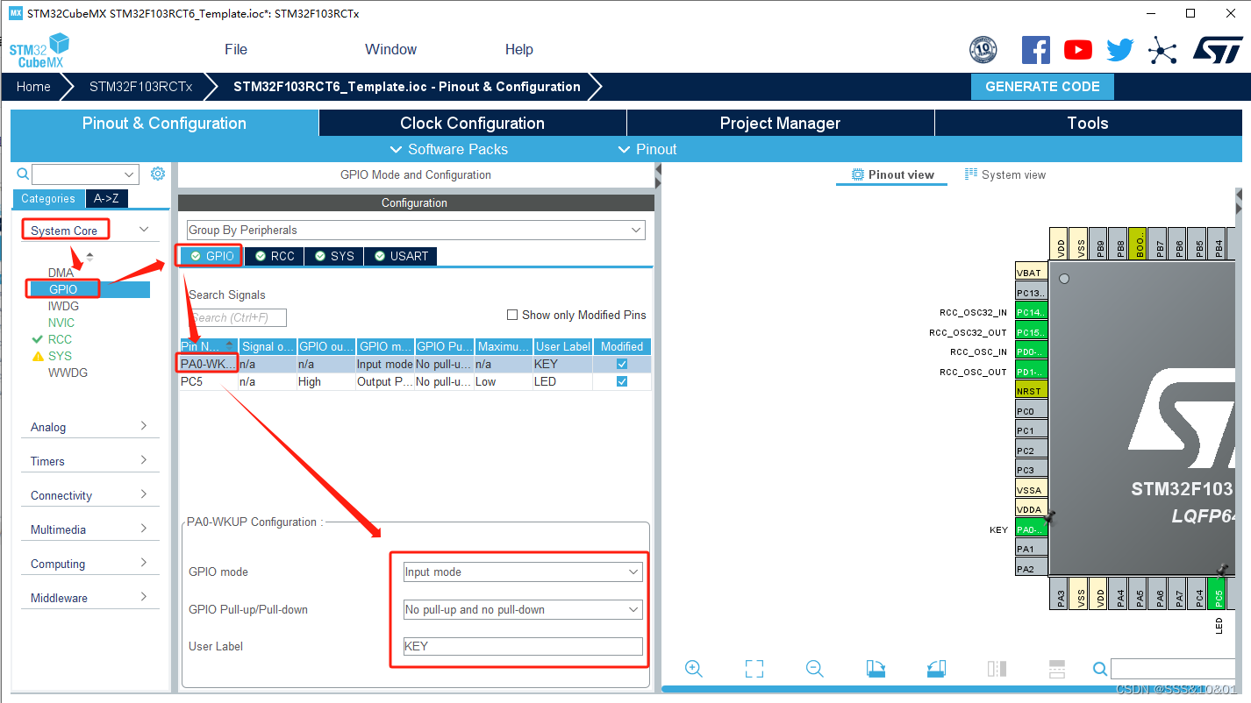Image resolution: width=1251 pixels, height=703 pixels.
Task: Select the USART configuration tab
Action: point(401,256)
